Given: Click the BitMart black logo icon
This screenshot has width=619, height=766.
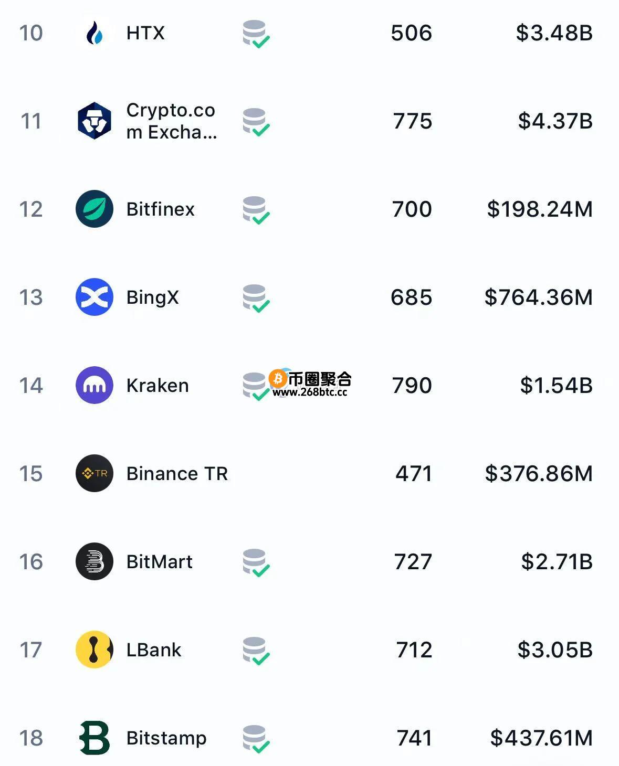Looking at the screenshot, I should pyautogui.click(x=95, y=561).
